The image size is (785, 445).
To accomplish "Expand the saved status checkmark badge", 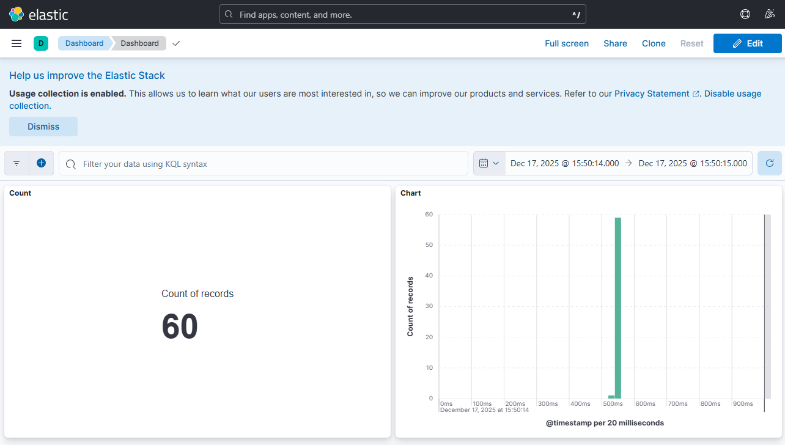I will point(176,43).
